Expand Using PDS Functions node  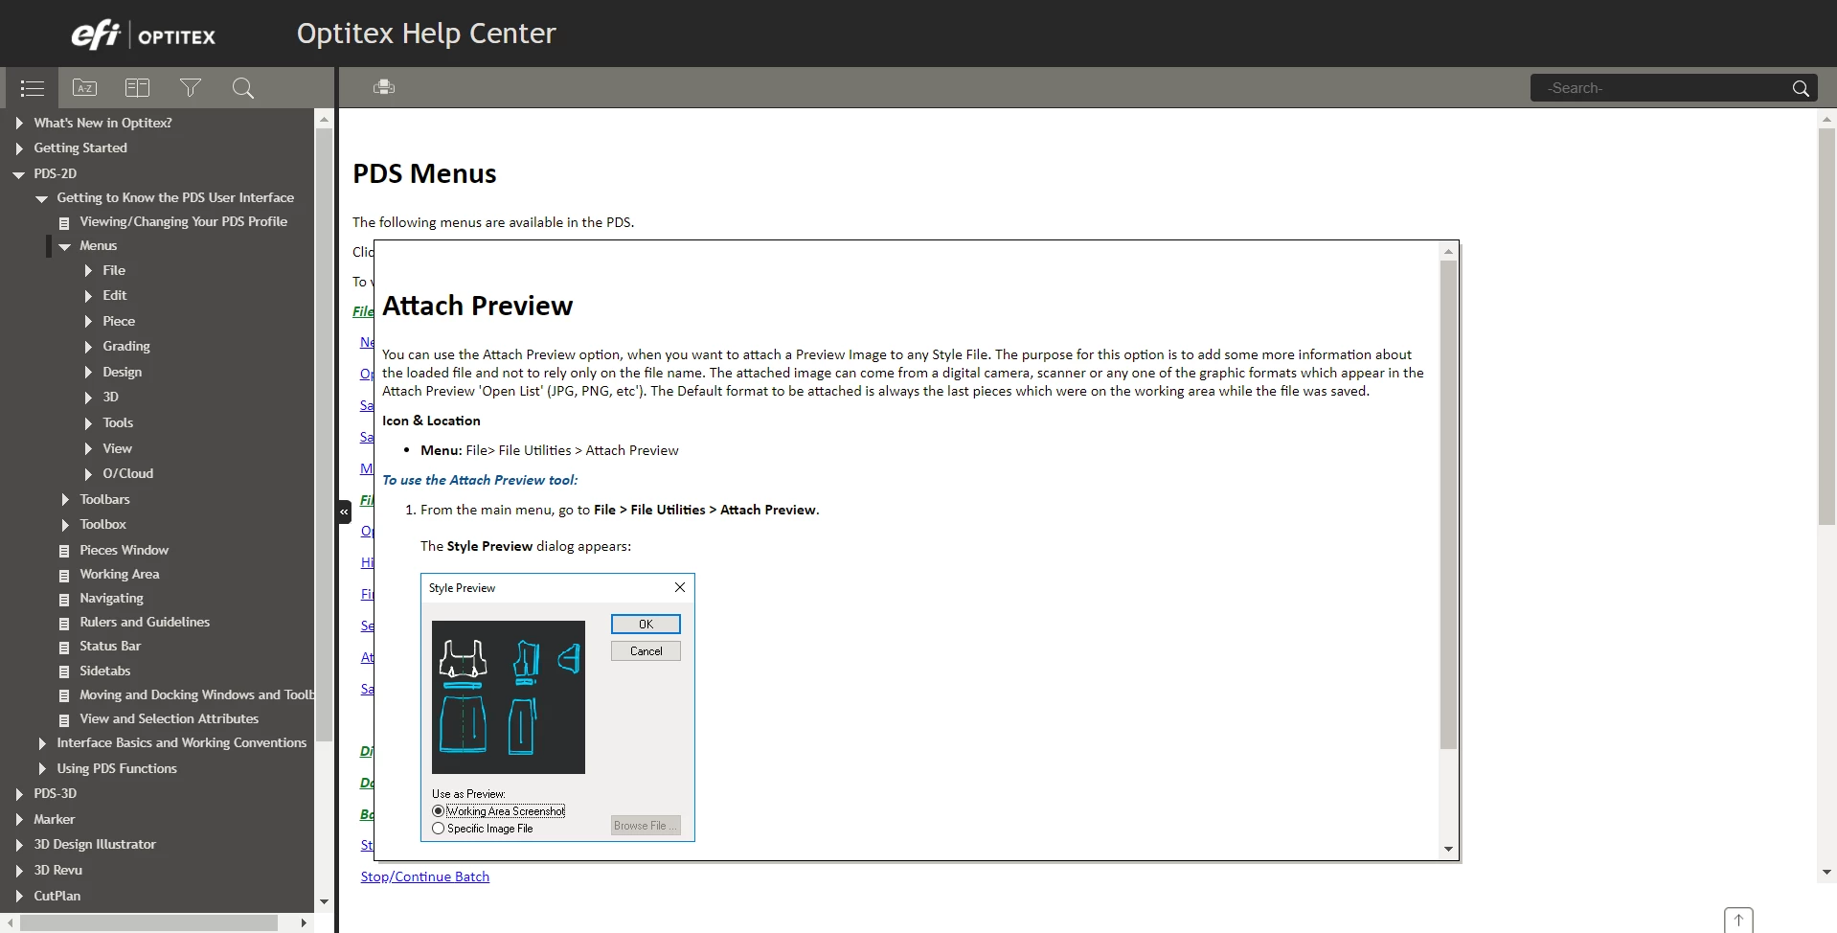(x=42, y=769)
